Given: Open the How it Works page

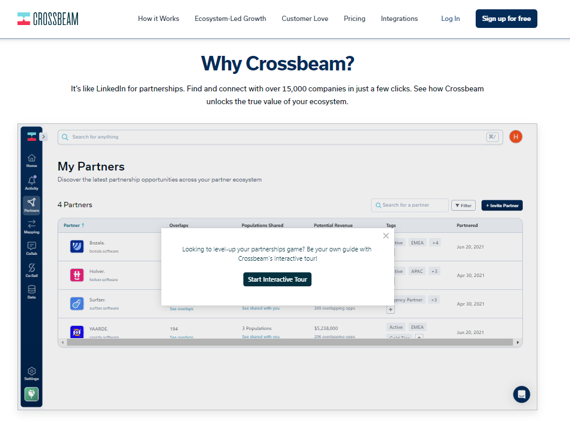Looking at the screenshot, I should tap(158, 19).
